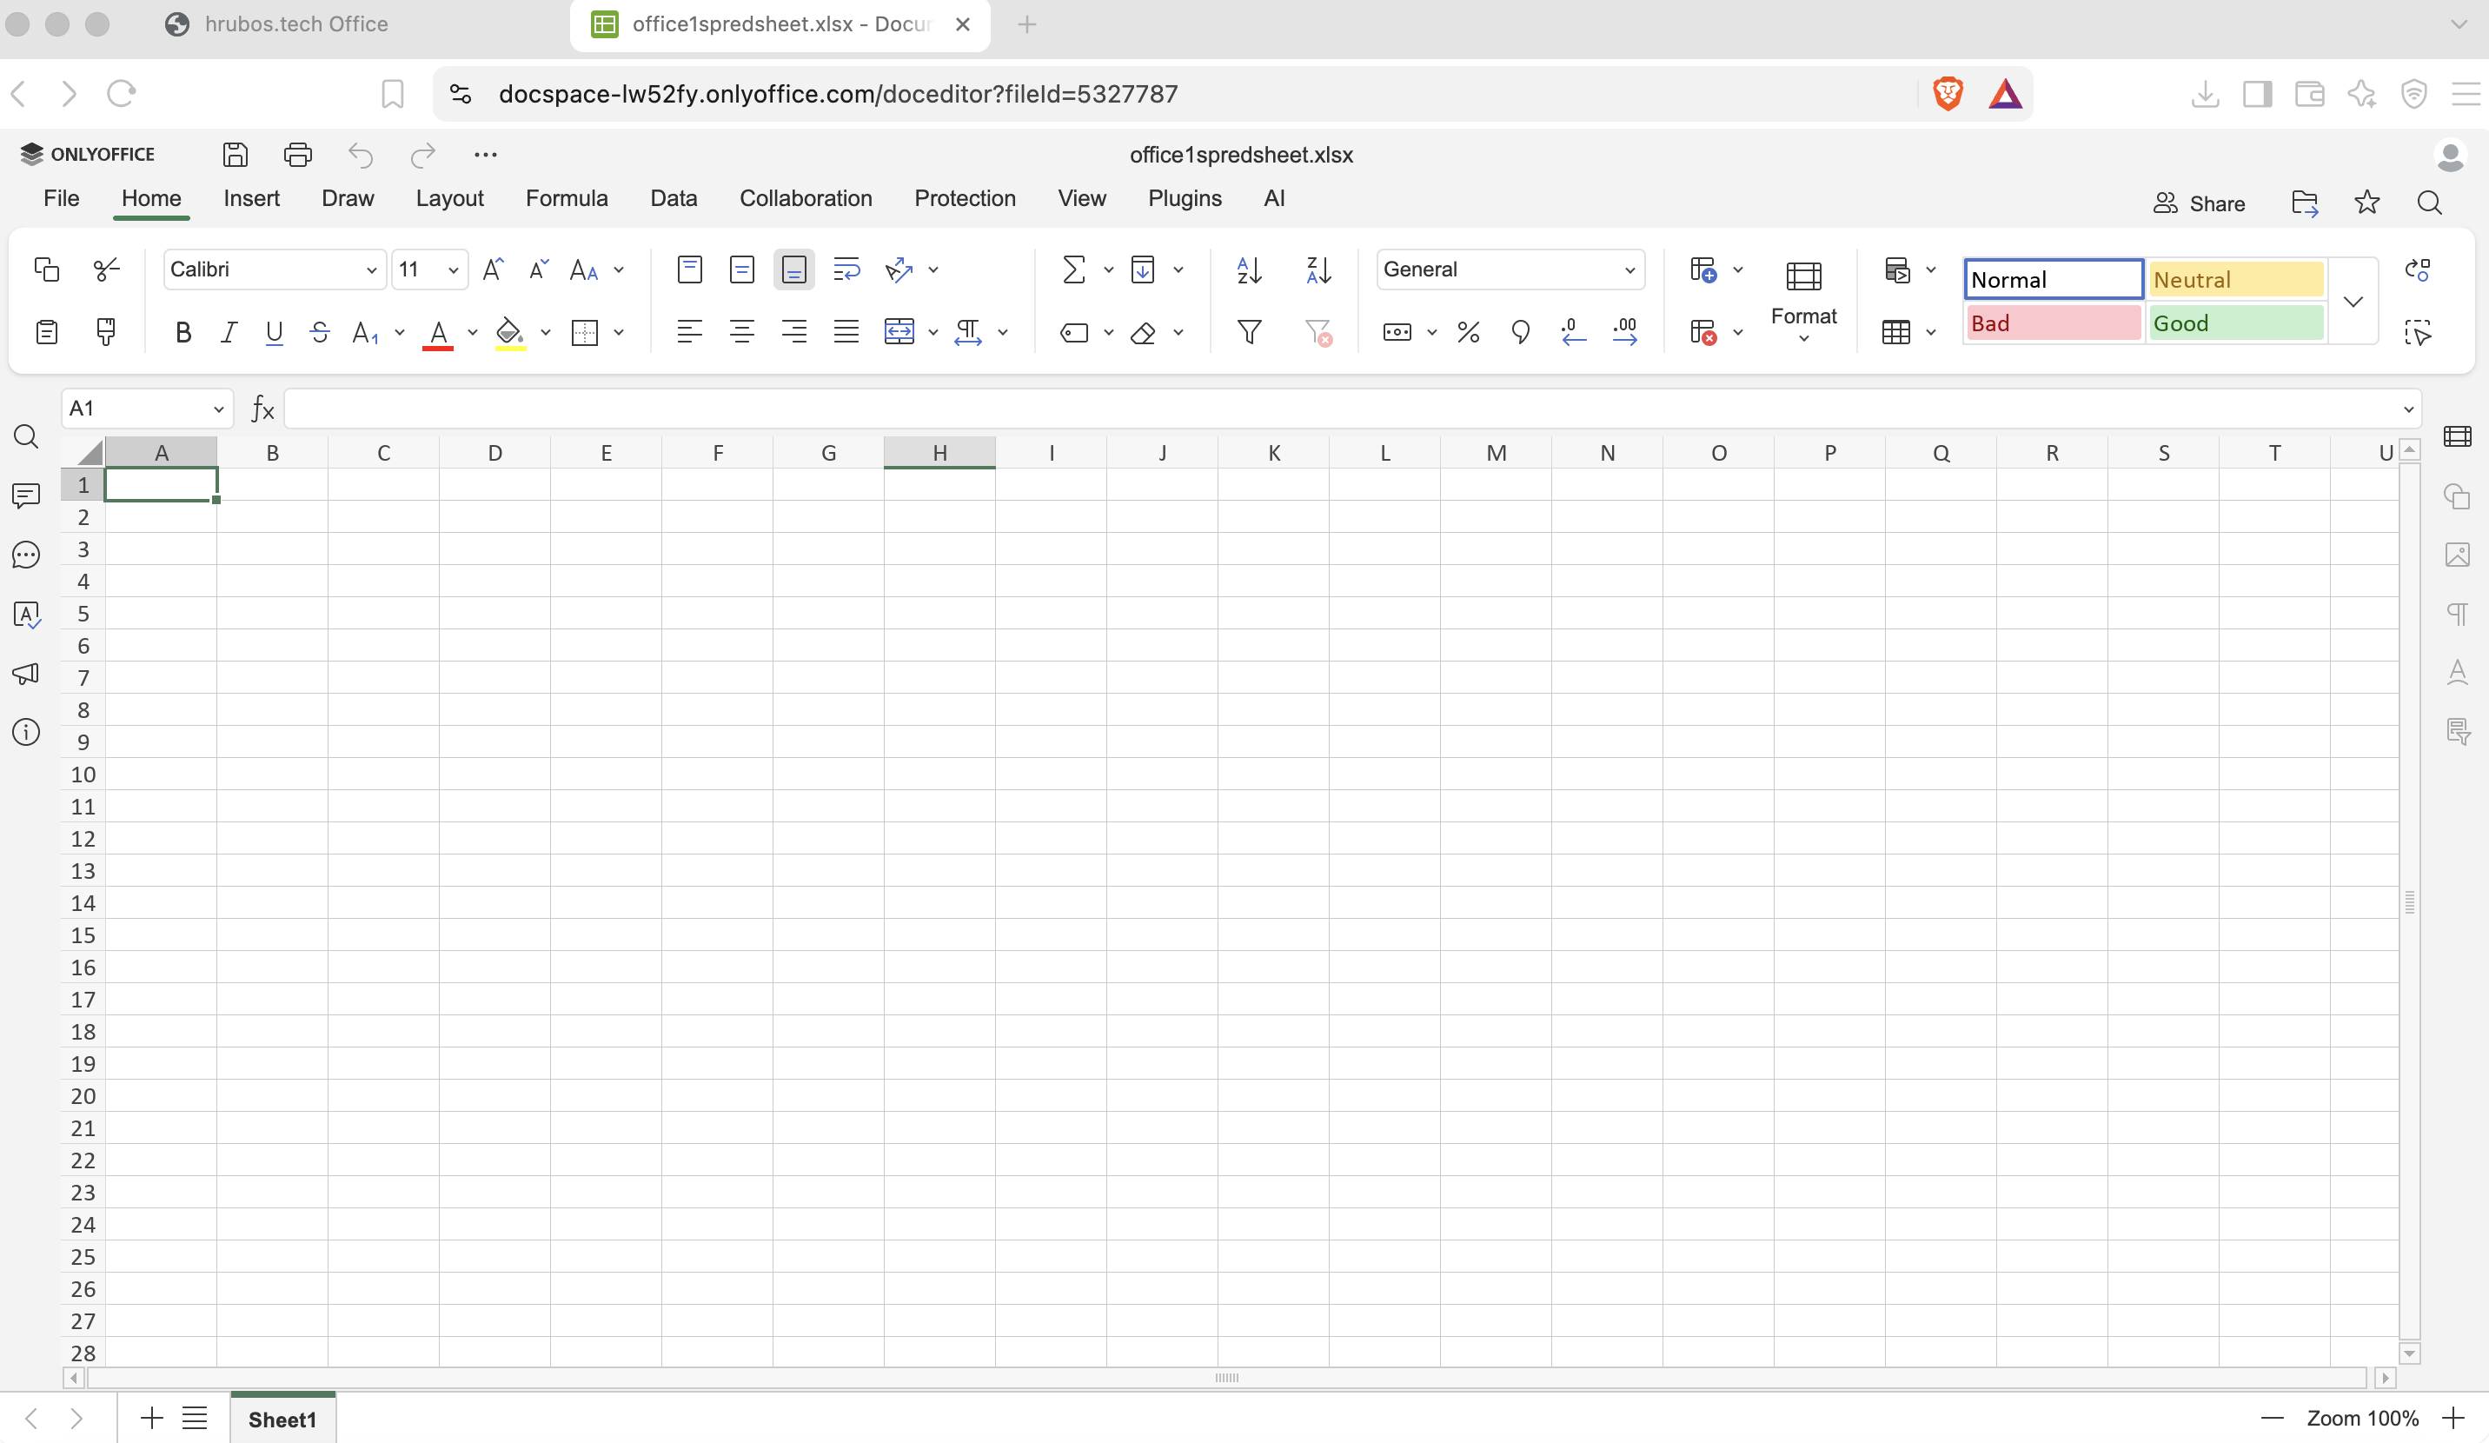Image resolution: width=2489 pixels, height=1443 pixels.
Task: Apply the Good cell style
Action: coord(2236,323)
